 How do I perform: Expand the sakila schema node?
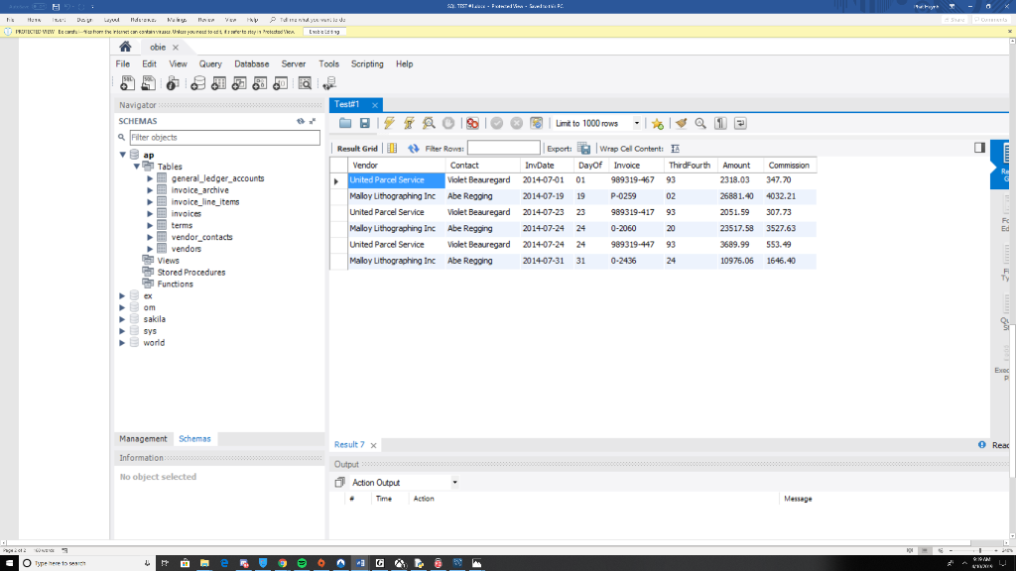123,319
